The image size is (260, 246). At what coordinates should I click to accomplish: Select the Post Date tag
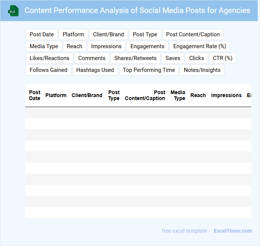(x=41, y=34)
